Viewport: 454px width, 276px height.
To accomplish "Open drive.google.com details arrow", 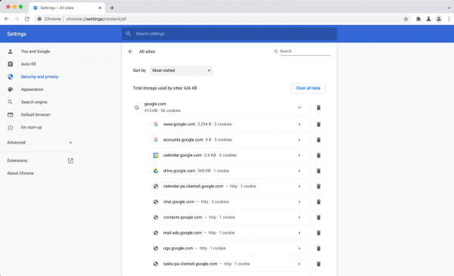I will (300, 171).
